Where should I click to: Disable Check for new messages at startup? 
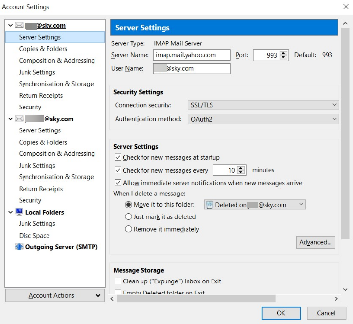(118, 157)
